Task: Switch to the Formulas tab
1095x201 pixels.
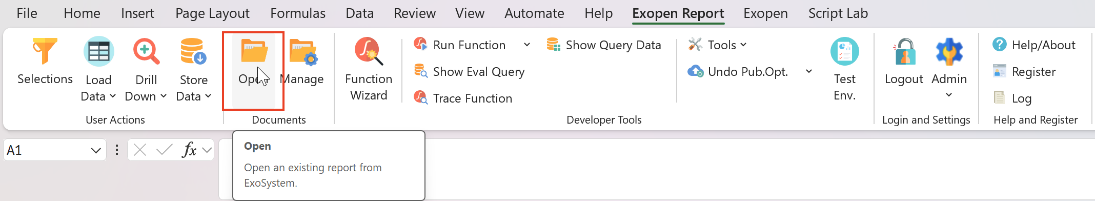Action: pyautogui.click(x=298, y=13)
